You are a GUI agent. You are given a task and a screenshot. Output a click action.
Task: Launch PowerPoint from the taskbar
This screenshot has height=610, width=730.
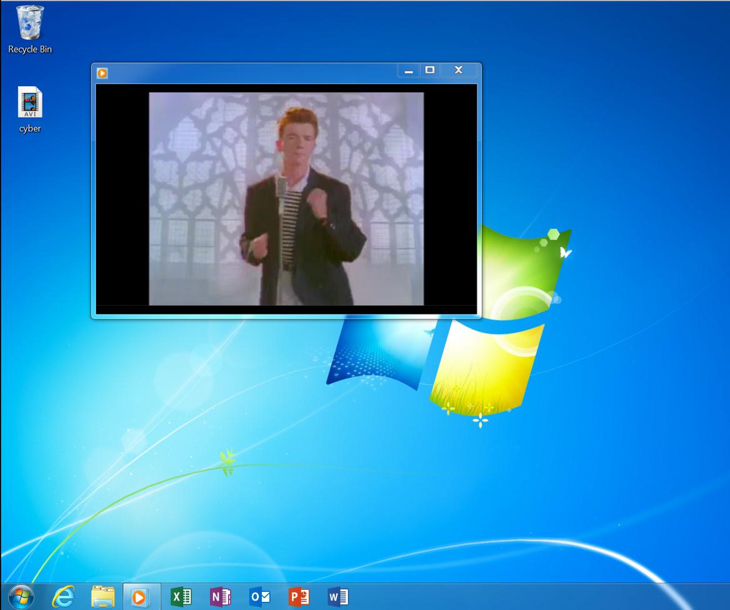[299, 597]
